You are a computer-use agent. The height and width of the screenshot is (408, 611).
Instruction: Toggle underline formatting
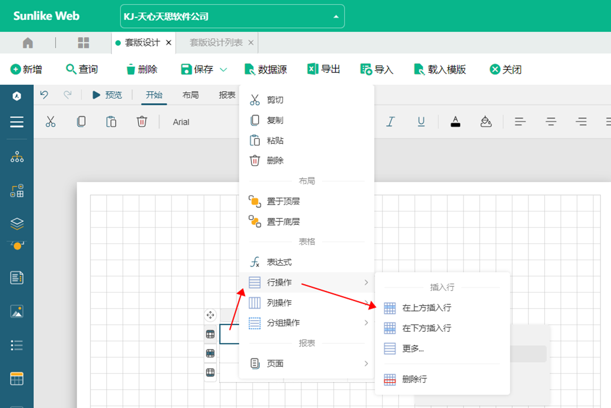421,122
